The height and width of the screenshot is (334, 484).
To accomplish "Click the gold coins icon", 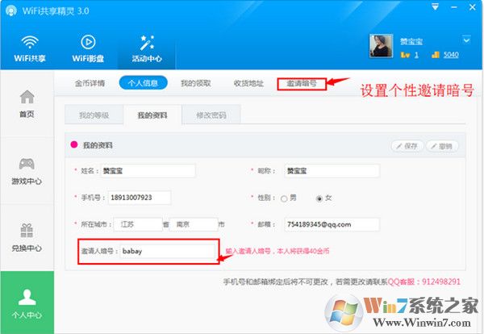I will coord(436,55).
